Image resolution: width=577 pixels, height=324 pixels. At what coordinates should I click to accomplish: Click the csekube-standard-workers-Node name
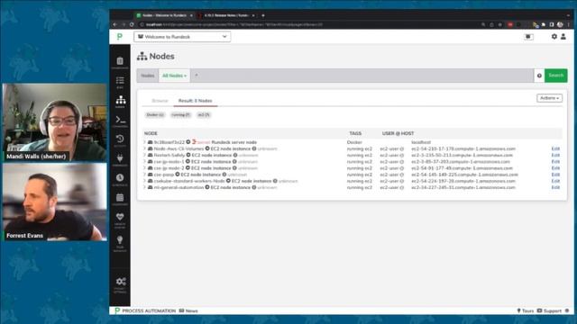(189, 181)
